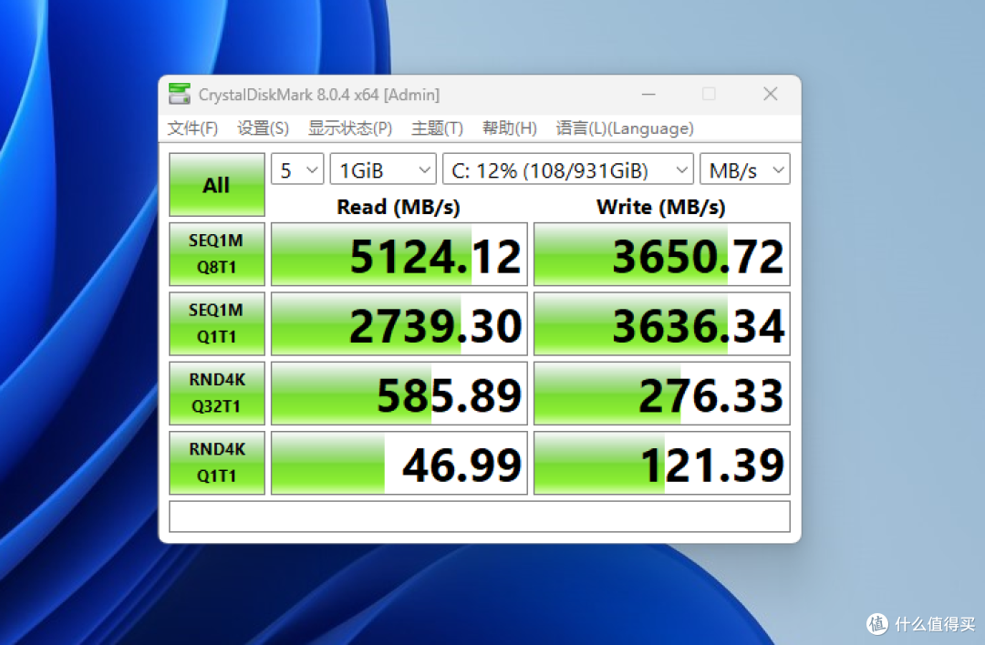Click the 276.33 write result
This screenshot has width=985, height=645.
pyautogui.click(x=661, y=394)
